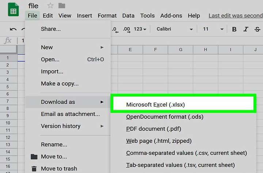Open the font size 11 dropdown

click(x=213, y=29)
